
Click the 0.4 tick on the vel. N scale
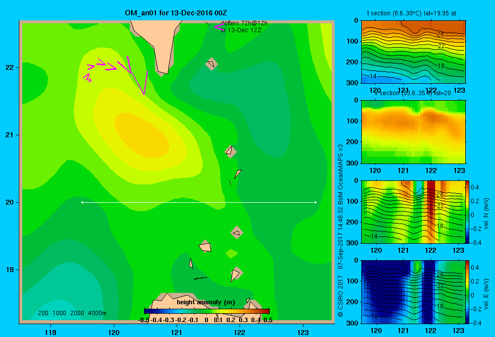475,187
